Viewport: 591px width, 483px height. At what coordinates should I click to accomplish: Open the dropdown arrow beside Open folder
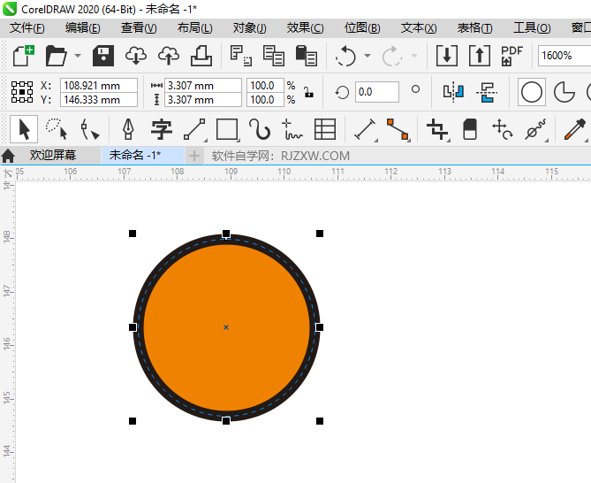click(78, 57)
